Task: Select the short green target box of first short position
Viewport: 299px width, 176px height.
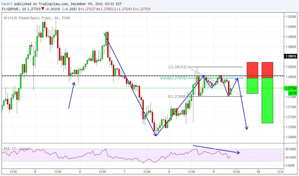Action: click(x=252, y=86)
